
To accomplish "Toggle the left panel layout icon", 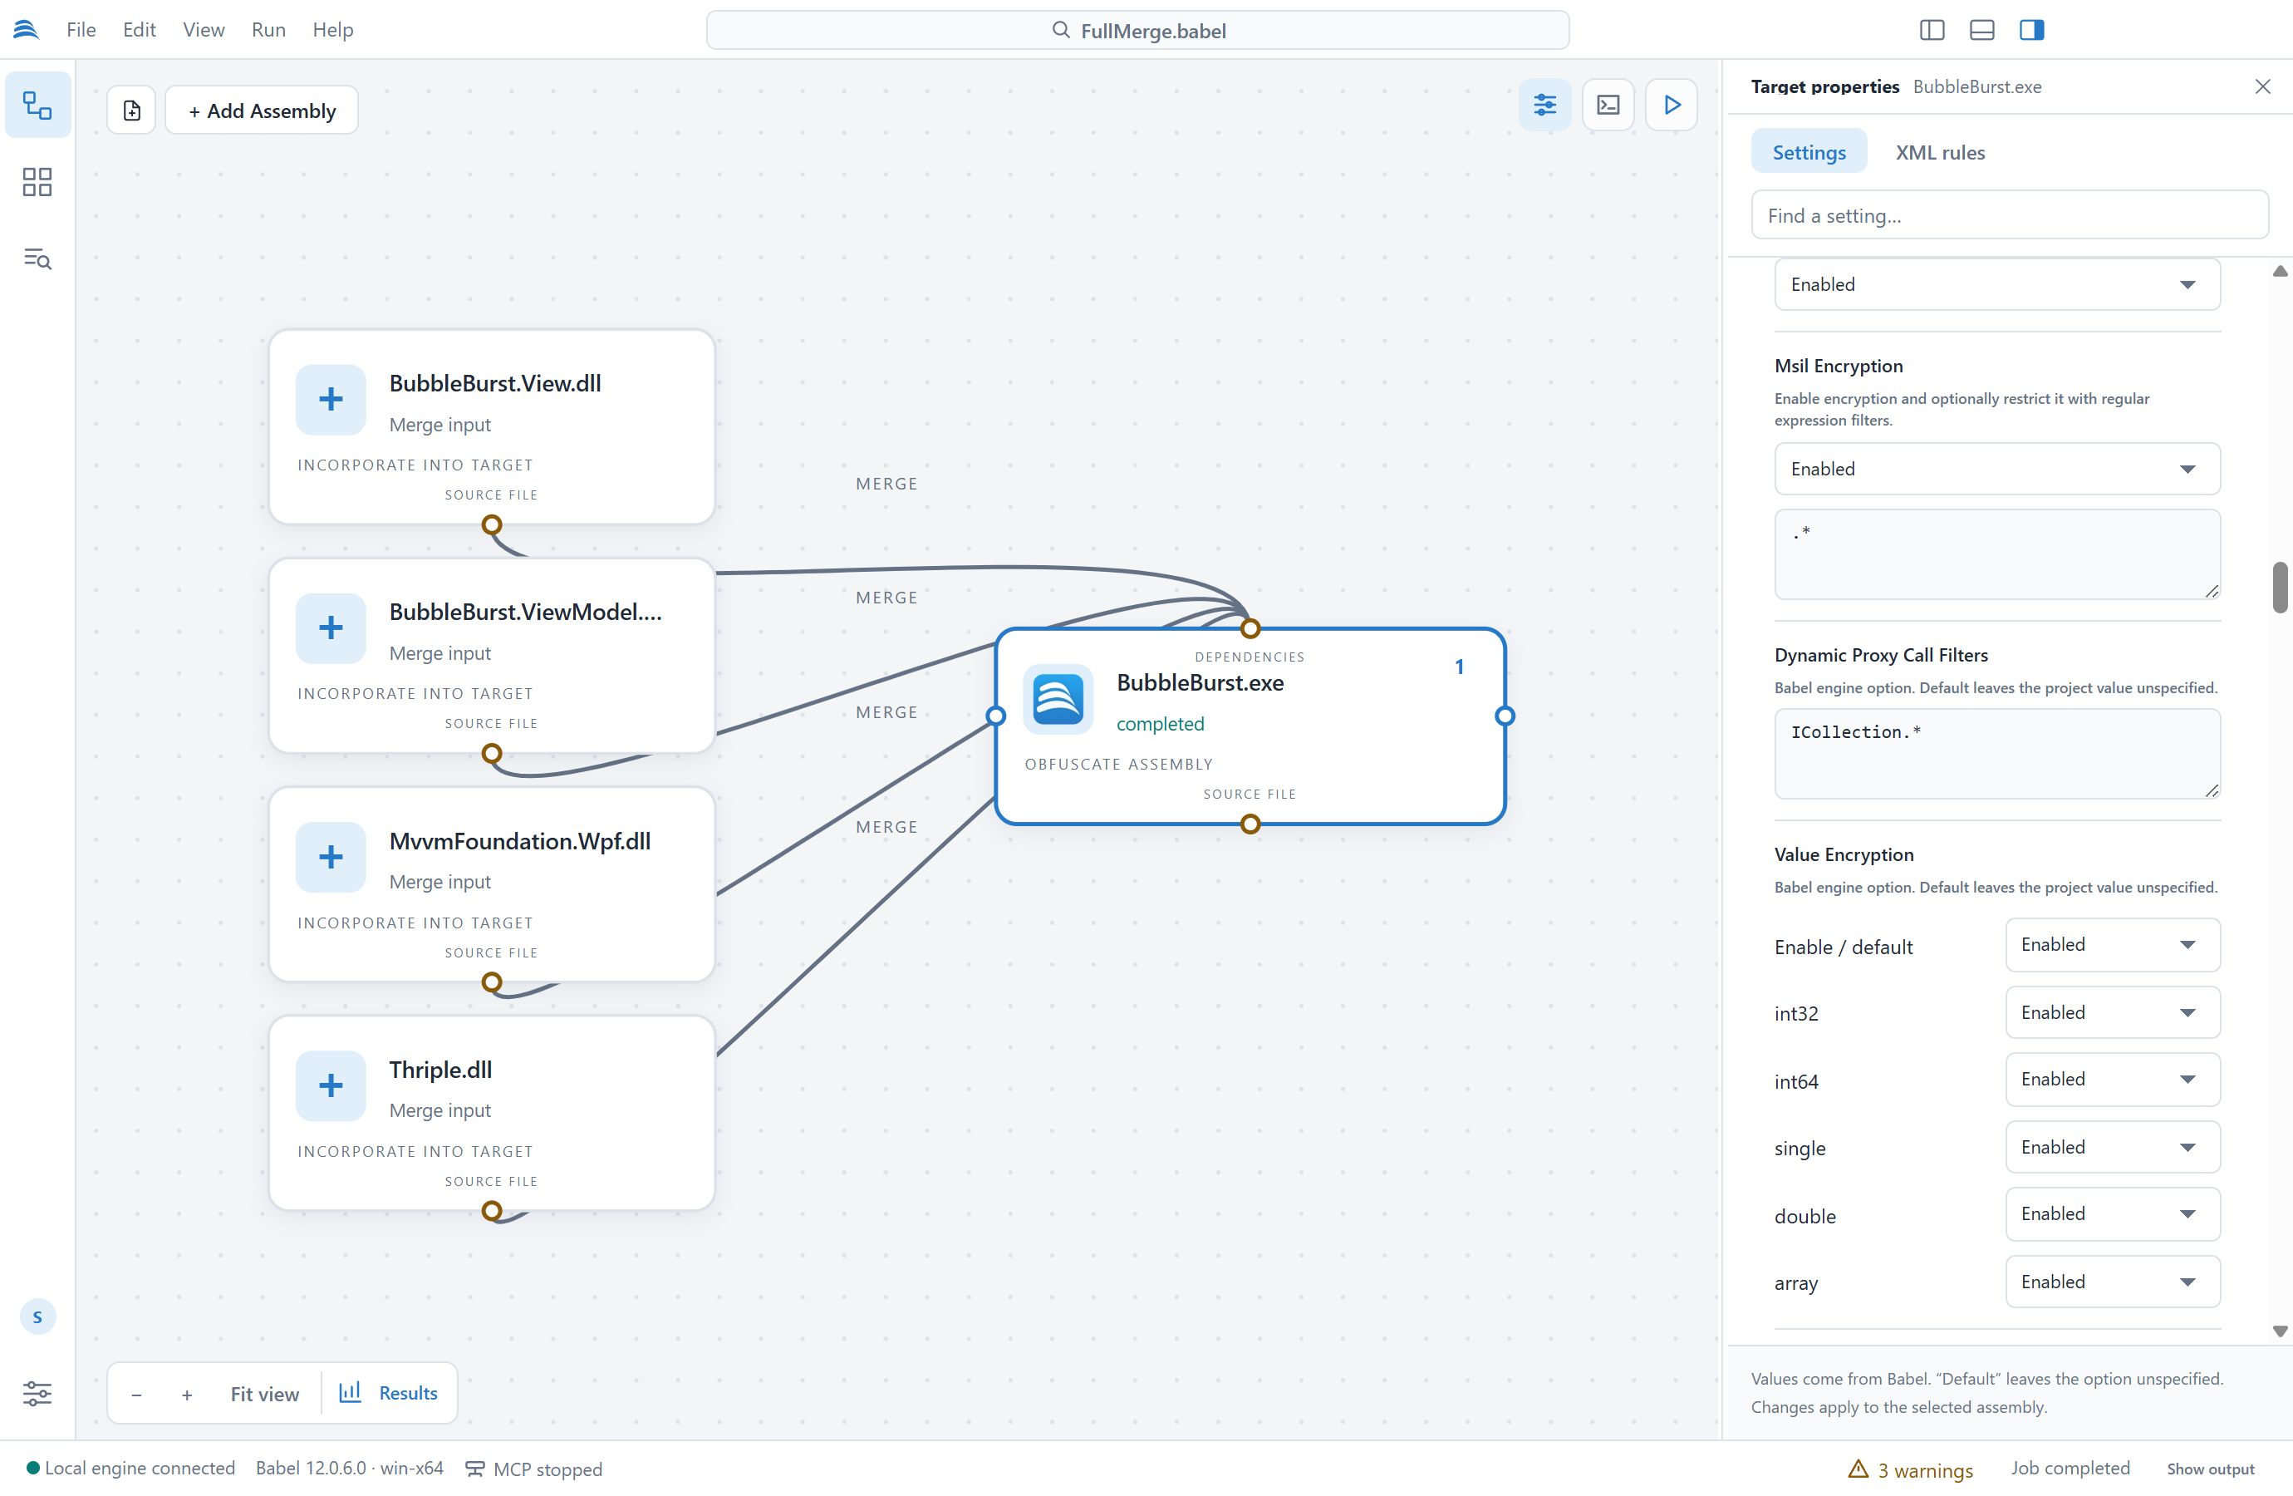I will tap(1932, 30).
